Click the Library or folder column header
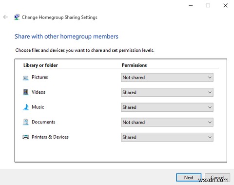This screenshot has width=234, height=185. (x=40, y=65)
